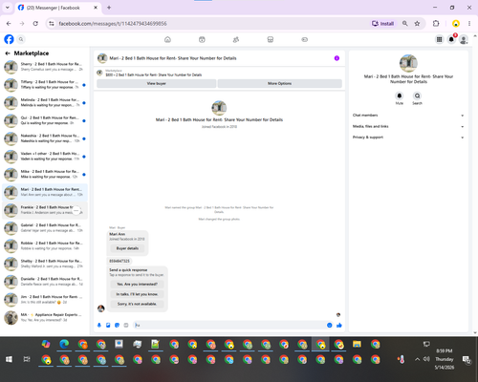Send a thumbs-up like
478x382 pixels.
click(339, 325)
